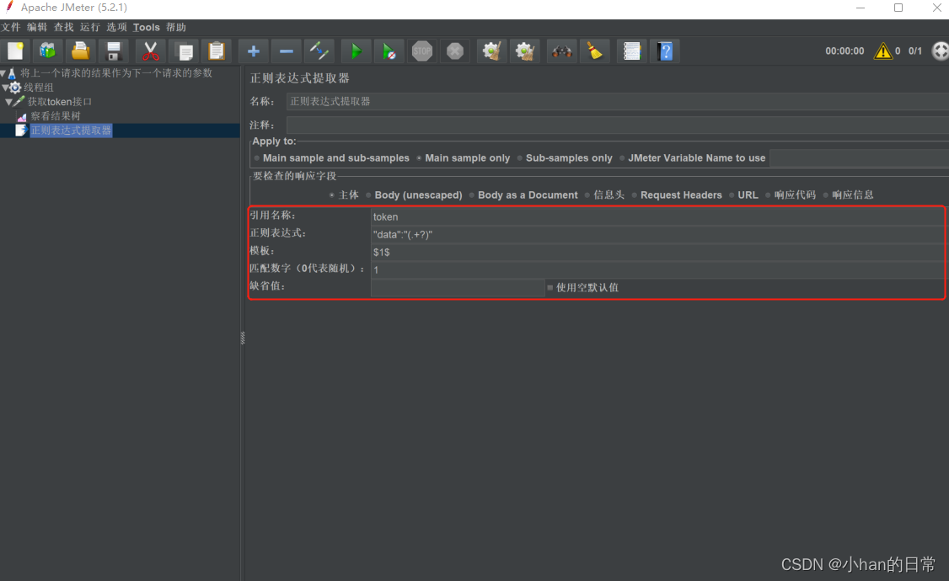Open the 查找 menu

(x=63, y=27)
